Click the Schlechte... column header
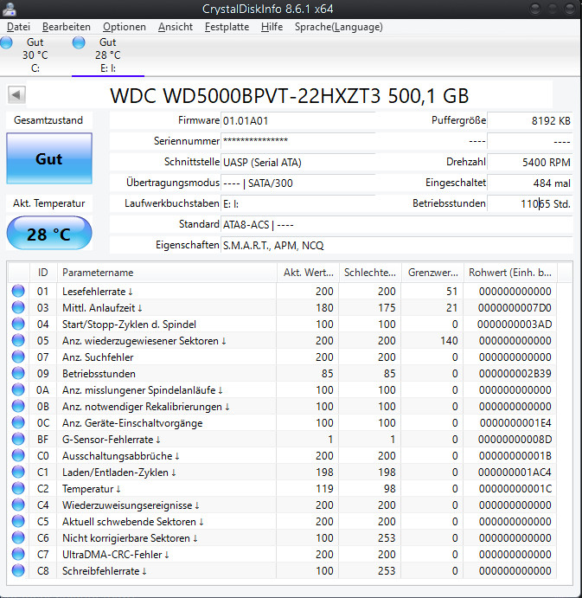 [x=370, y=273]
